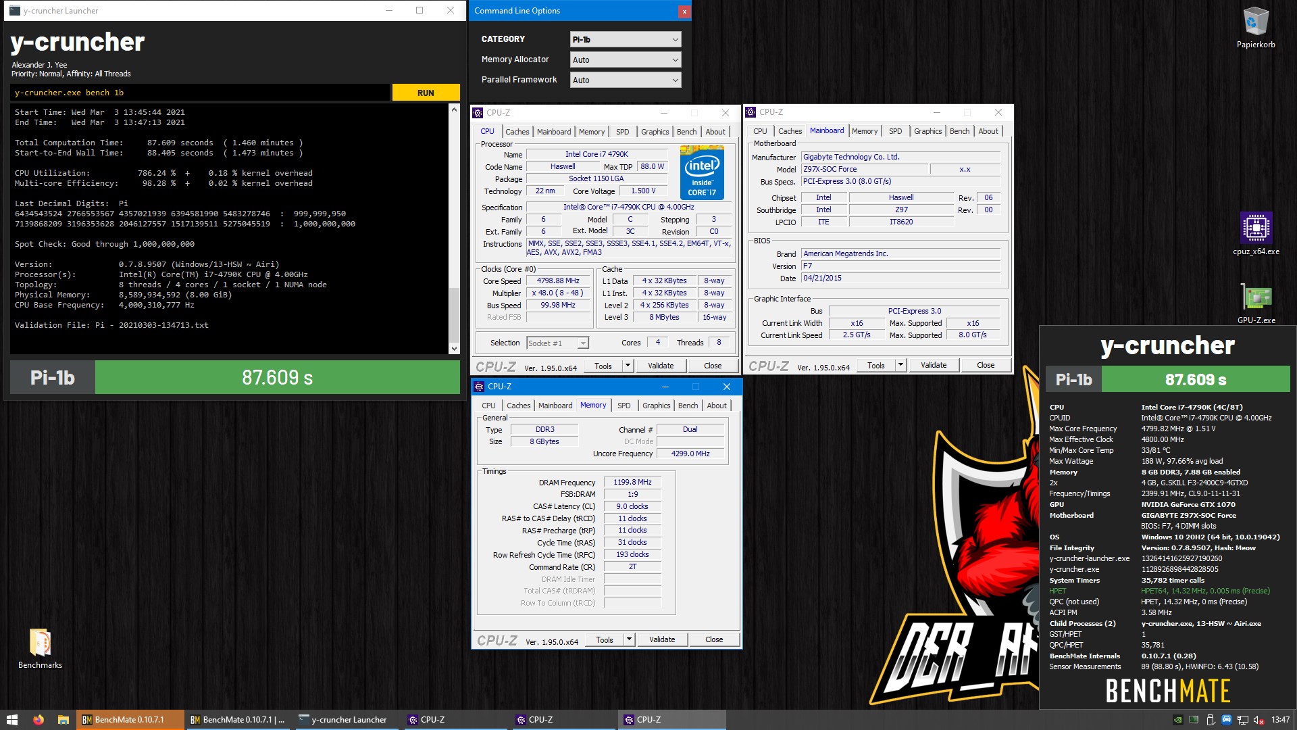Viewport: 1297px width, 730px height.
Task: Switch to second BenchMate taskbar item
Action: (x=238, y=720)
